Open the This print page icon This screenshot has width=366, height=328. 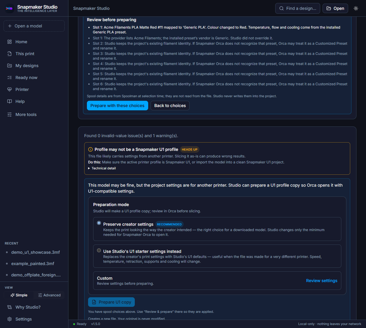coord(10,54)
